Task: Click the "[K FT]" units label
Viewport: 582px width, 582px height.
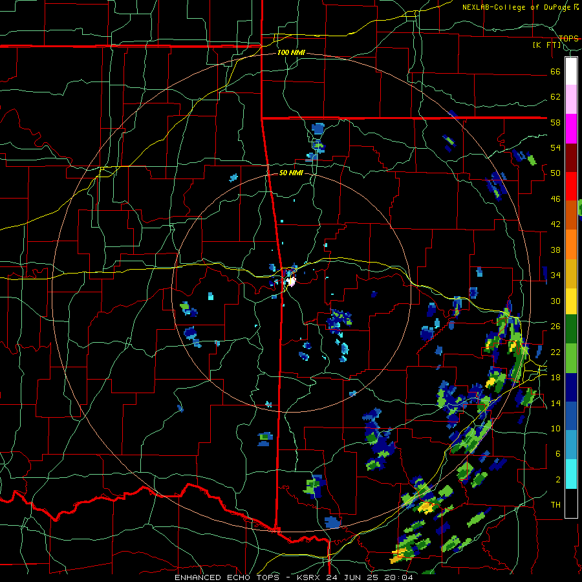Action: (x=547, y=45)
